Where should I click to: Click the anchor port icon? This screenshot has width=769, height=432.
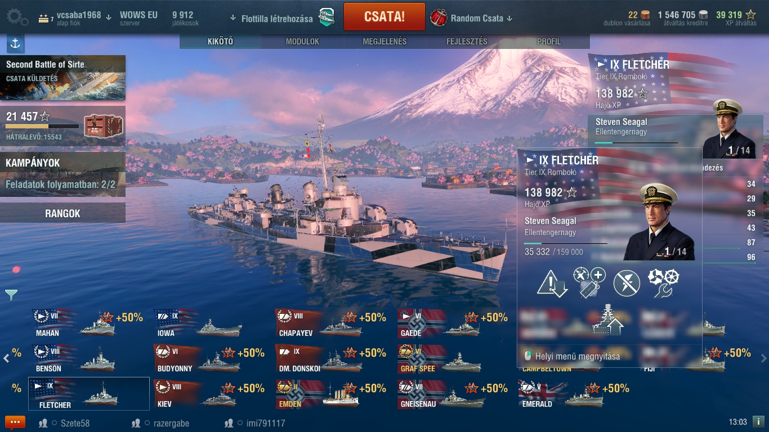[x=15, y=43]
